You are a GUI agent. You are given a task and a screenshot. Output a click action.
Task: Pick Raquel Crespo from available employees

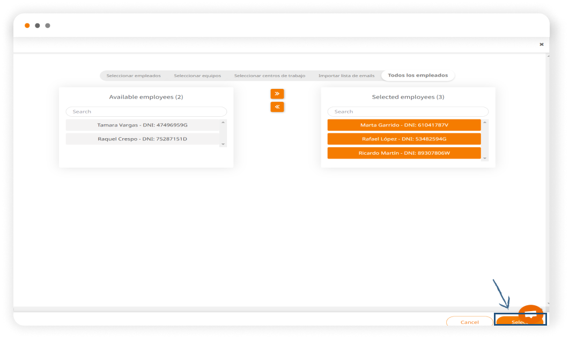(142, 139)
